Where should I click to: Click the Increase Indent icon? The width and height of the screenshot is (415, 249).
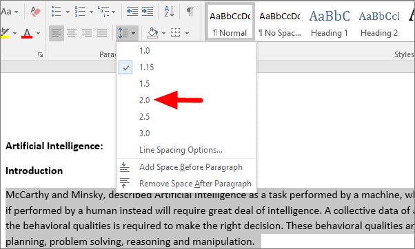(148, 12)
